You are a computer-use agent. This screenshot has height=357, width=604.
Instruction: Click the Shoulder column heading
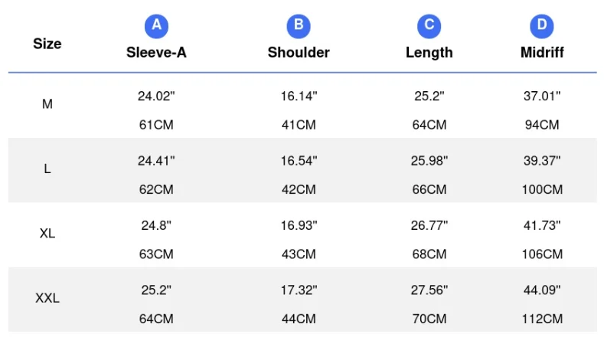tap(299, 52)
